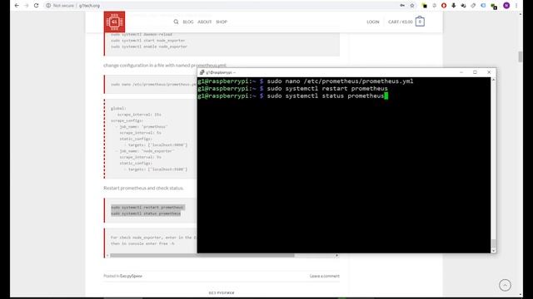Click the download arrow extension icon

(x=453, y=6)
